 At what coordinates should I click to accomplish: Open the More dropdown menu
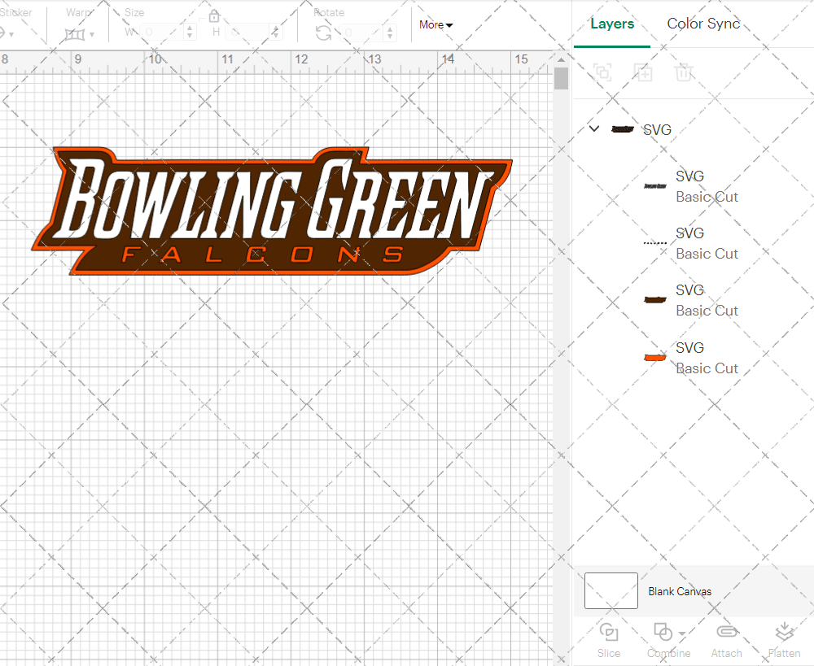(435, 25)
